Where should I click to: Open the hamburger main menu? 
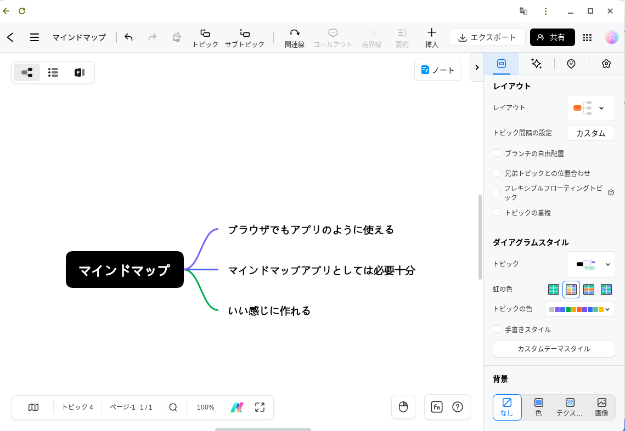point(35,37)
